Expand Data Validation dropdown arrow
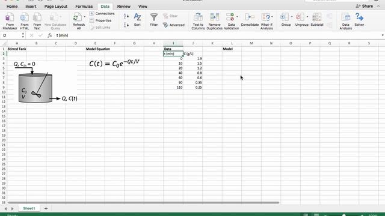 [237, 17]
